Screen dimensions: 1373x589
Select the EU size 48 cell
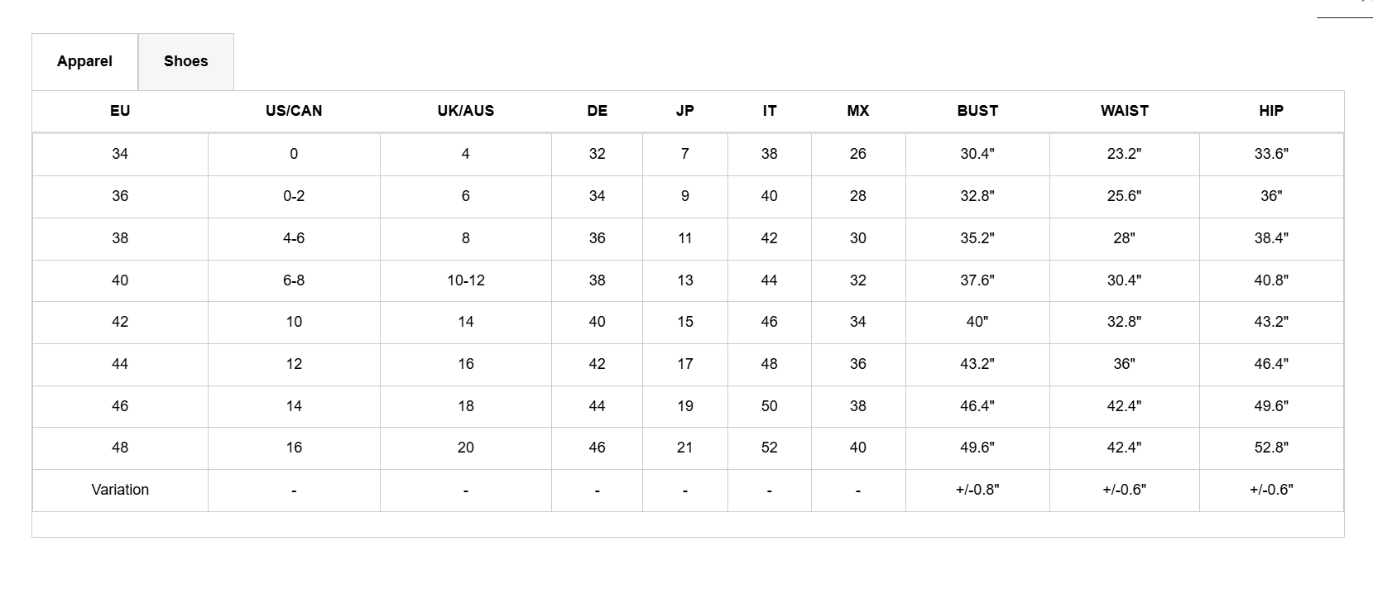(x=120, y=448)
